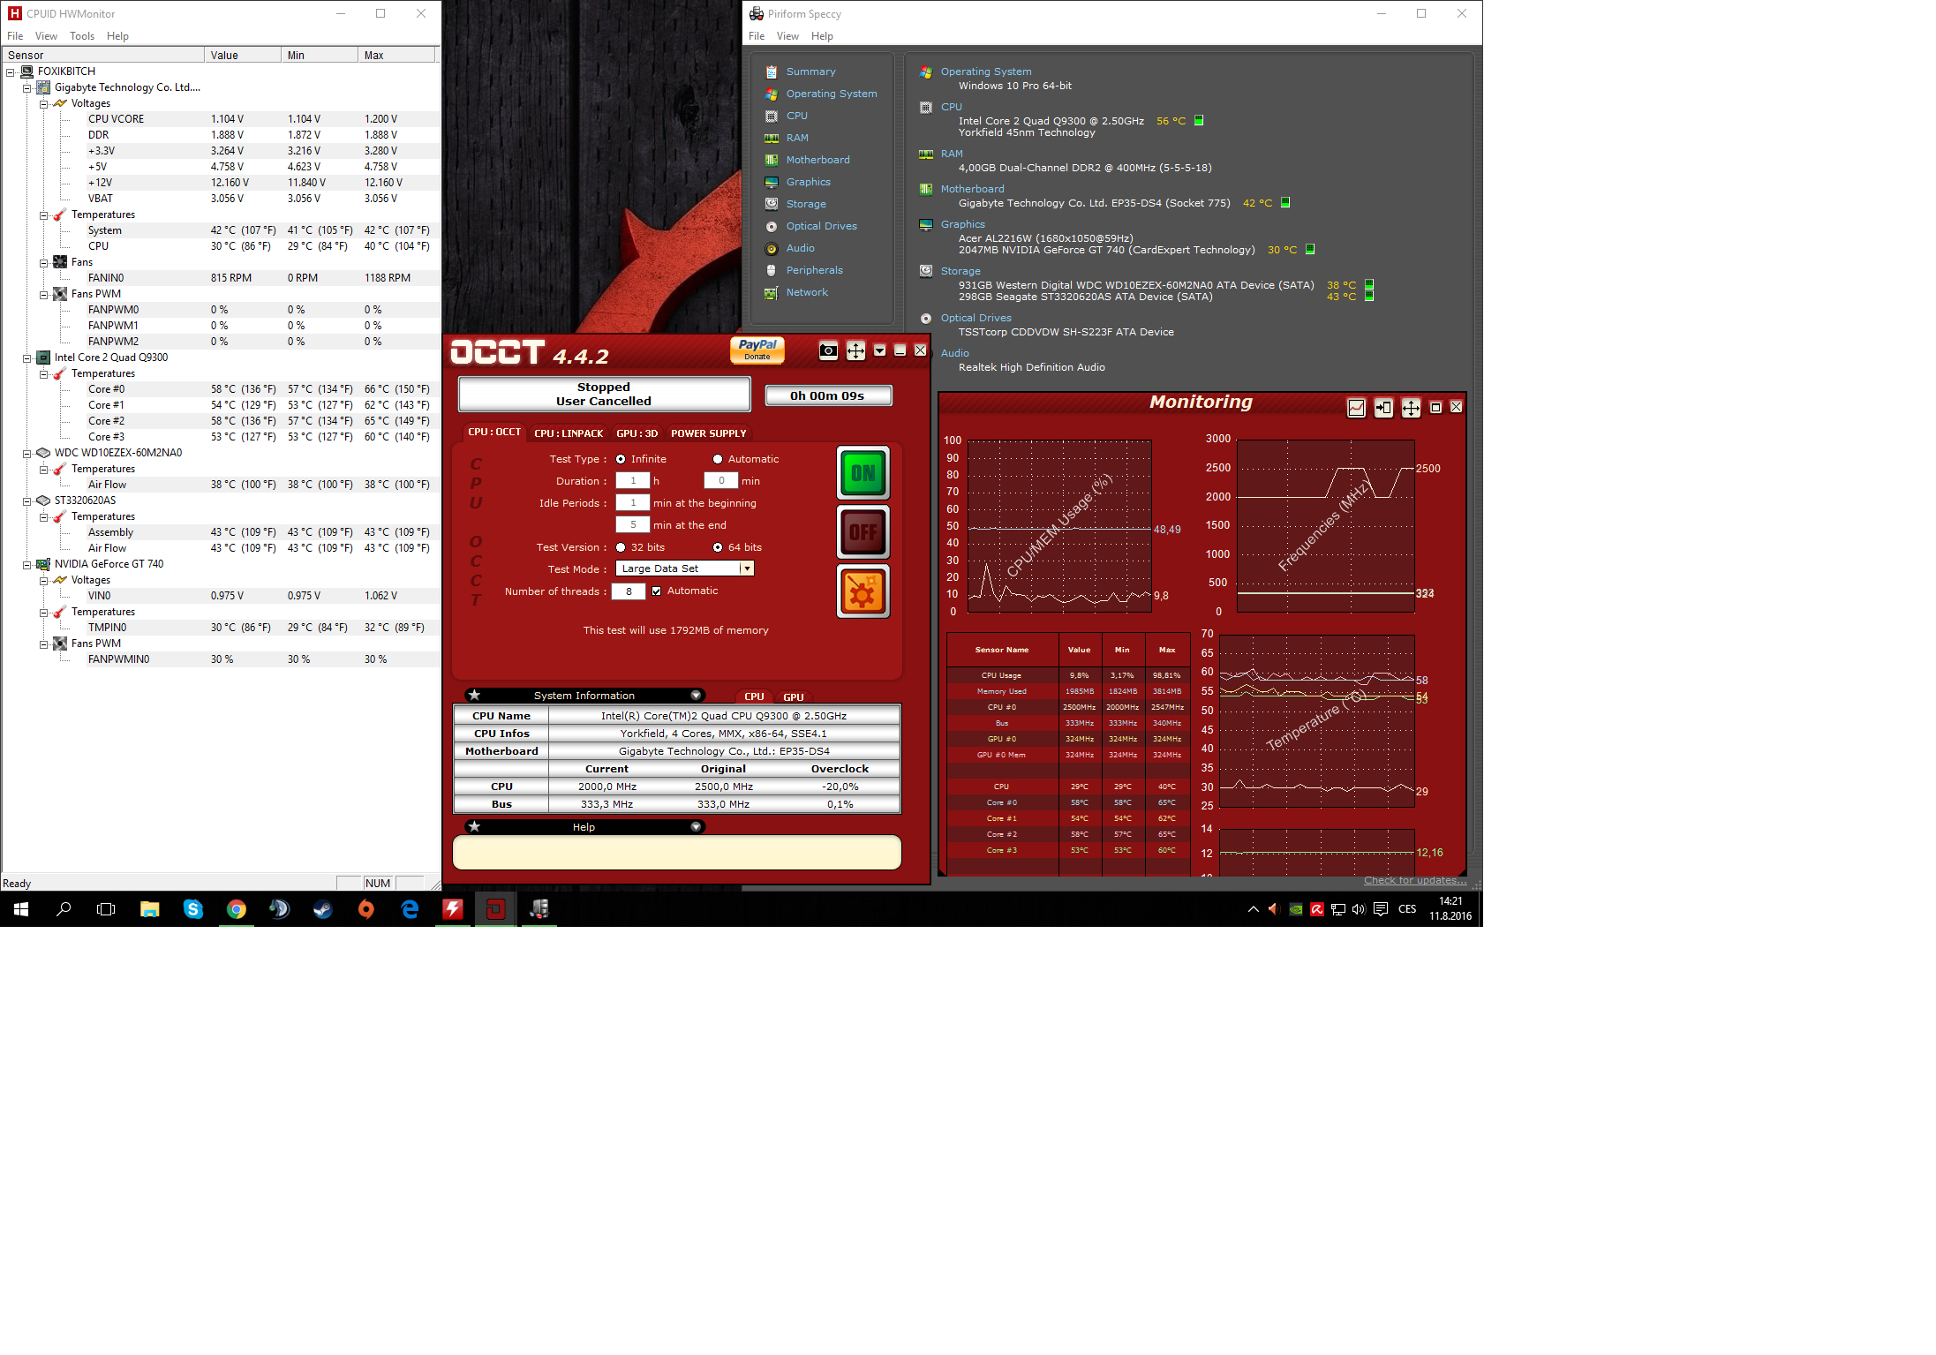The image size is (1936, 1355).
Task: Collapse the System Information panel arrow
Action: pos(696,696)
